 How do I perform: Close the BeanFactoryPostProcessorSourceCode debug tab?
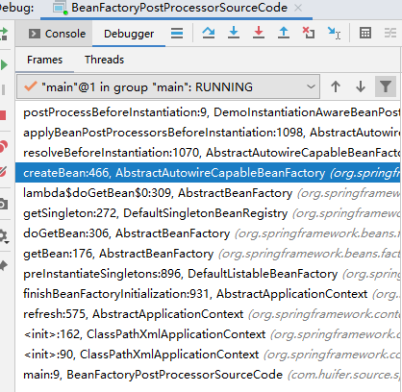[x=298, y=8]
